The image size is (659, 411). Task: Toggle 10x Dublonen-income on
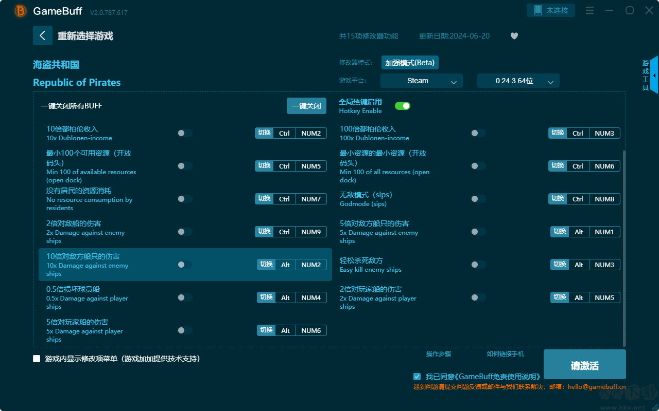pos(185,133)
